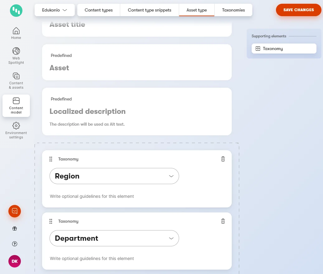Click the Save Changes button

[x=298, y=10]
